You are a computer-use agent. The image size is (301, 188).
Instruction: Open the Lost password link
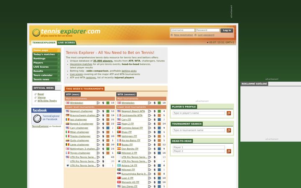click(x=206, y=35)
